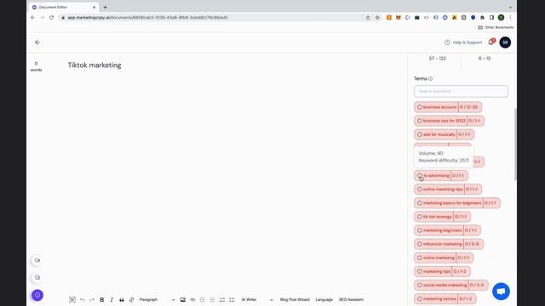Reload the browser page
This screenshot has width=545, height=306.
tap(51, 17)
